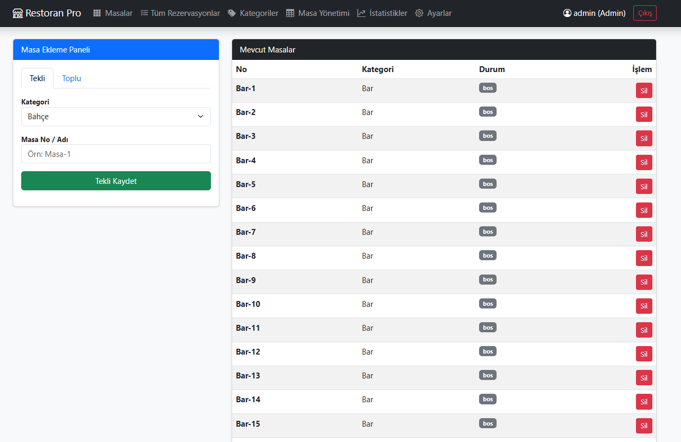Click the bos status badge for Bar-7
The height and width of the screenshot is (442, 681).
(x=488, y=232)
